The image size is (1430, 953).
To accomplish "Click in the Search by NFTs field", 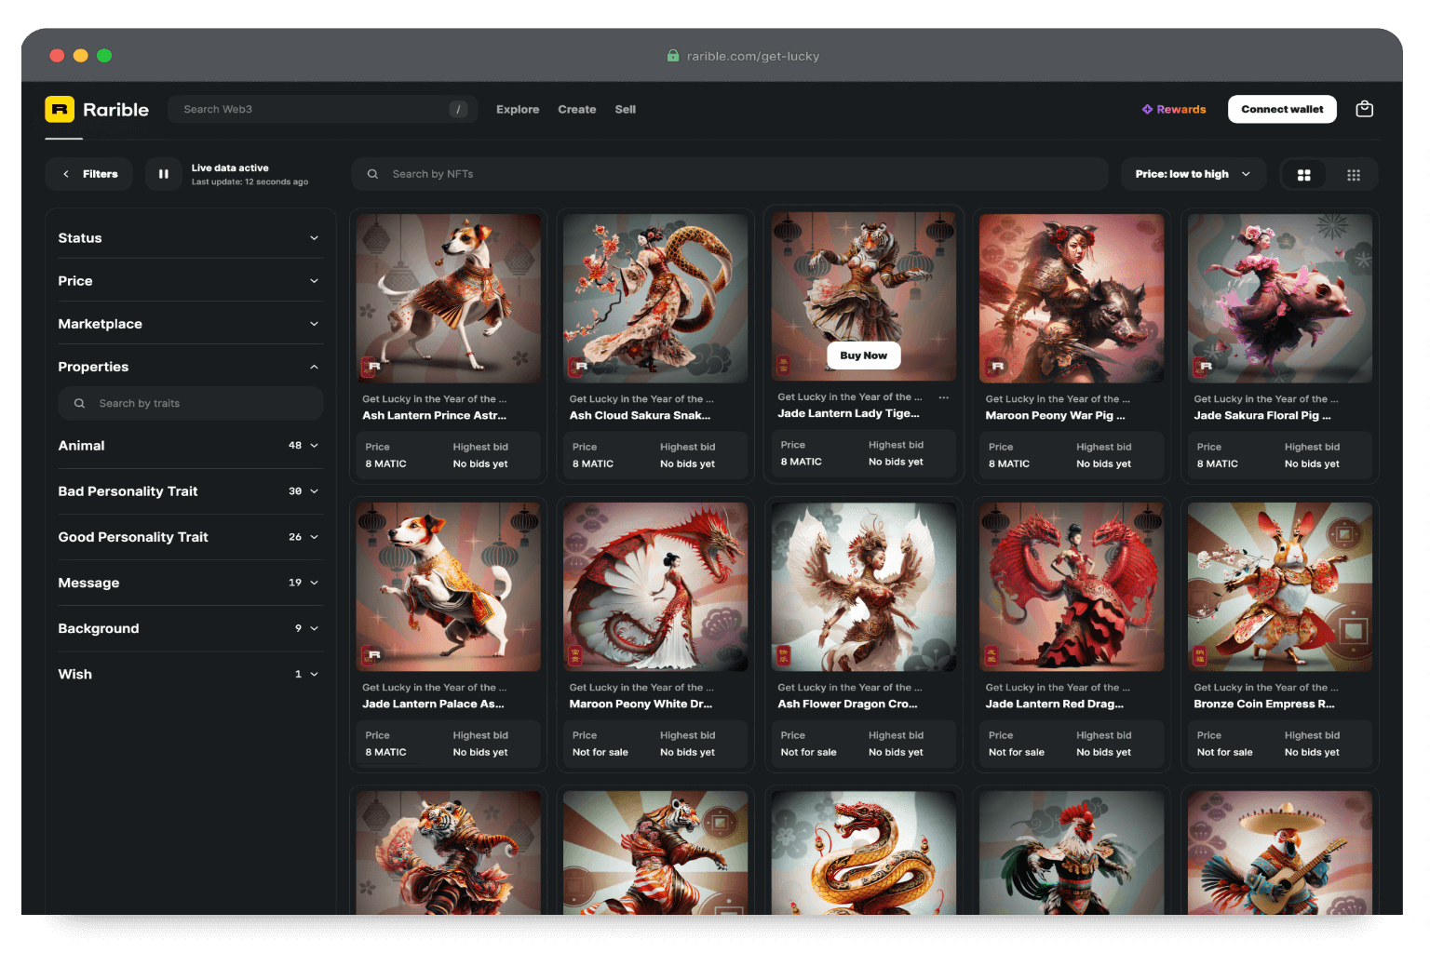I will [730, 174].
